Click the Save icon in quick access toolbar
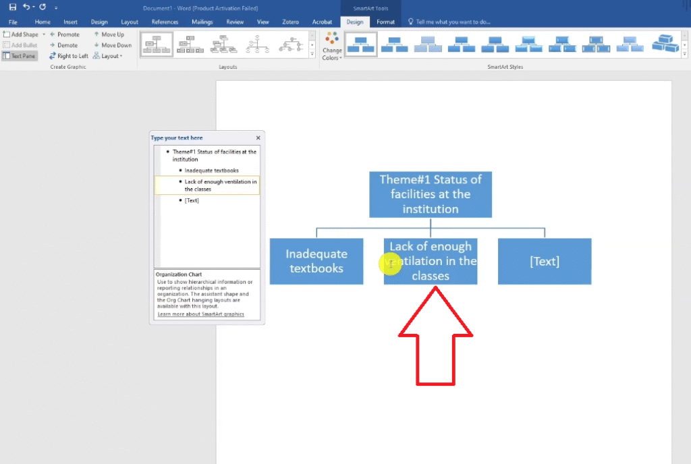The height and width of the screenshot is (464, 691). 12,7
